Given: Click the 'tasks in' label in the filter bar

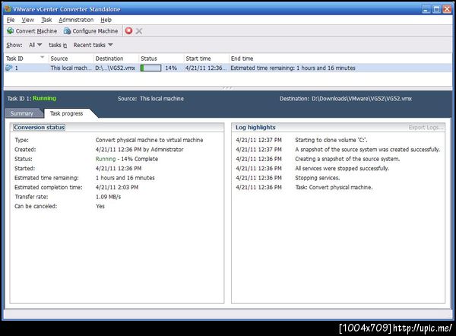Looking at the screenshot, I should [58, 45].
